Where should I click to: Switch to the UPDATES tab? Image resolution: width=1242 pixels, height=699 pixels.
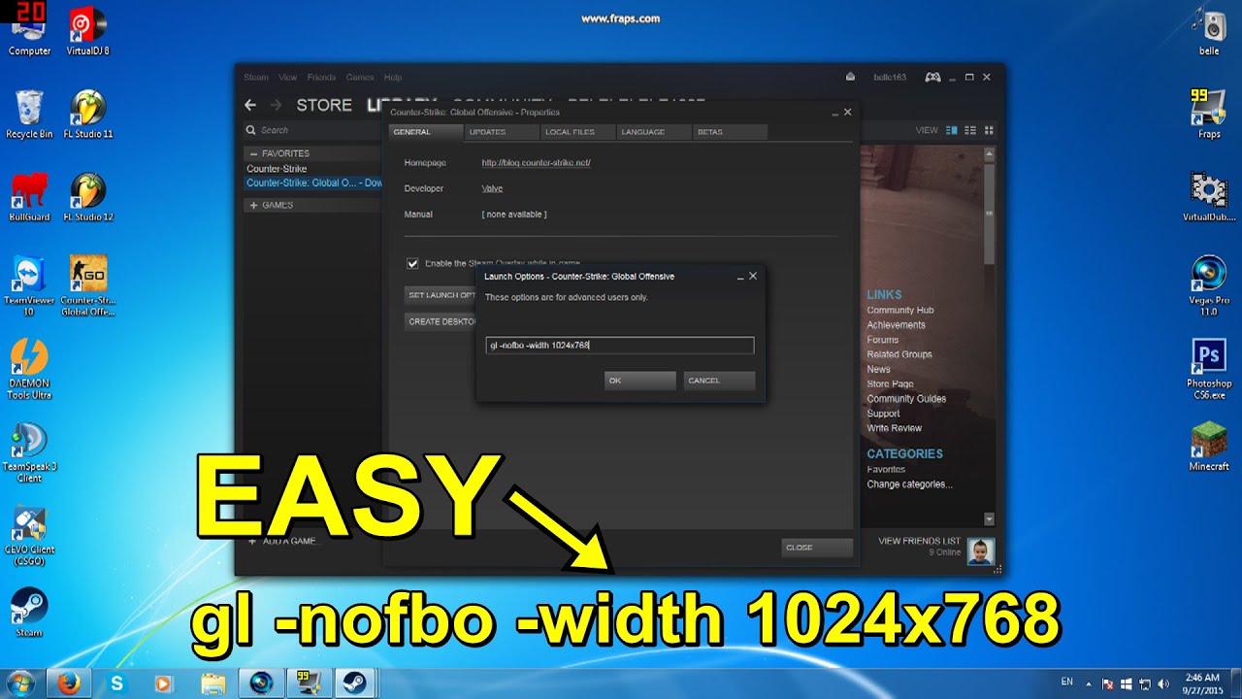pyautogui.click(x=501, y=132)
